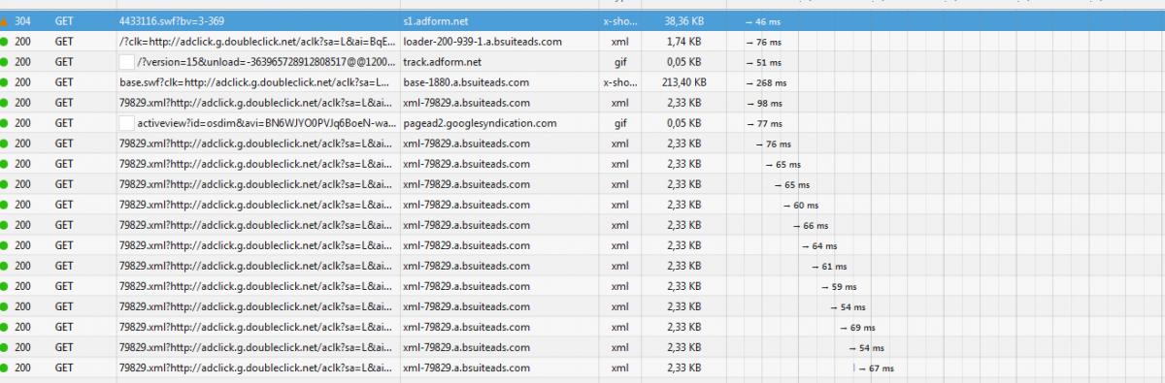This screenshot has height=383, width=1165.
Task: Click the x-sho type of base-1880 row
Action: 619,82
